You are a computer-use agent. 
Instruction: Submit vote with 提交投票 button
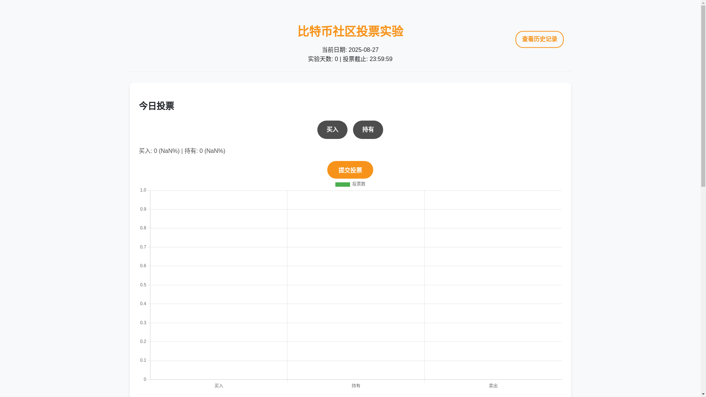350,170
